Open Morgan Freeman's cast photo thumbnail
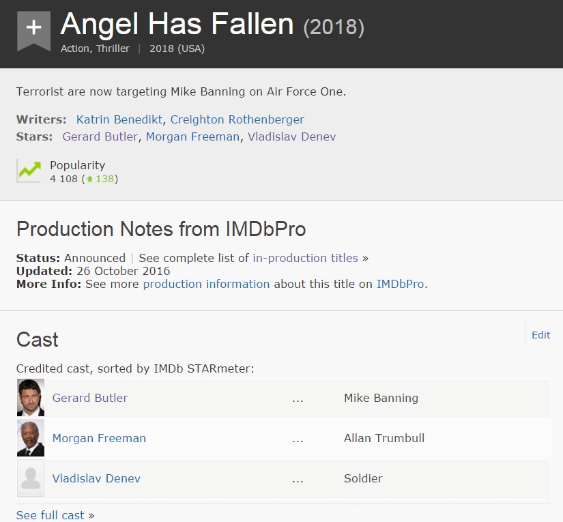 point(31,438)
